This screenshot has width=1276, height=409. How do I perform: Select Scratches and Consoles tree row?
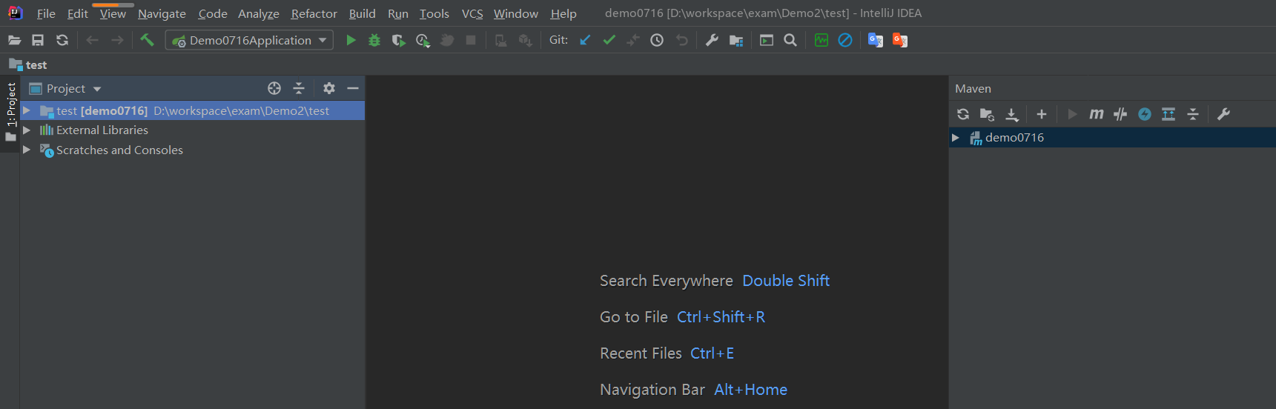click(x=193, y=150)
